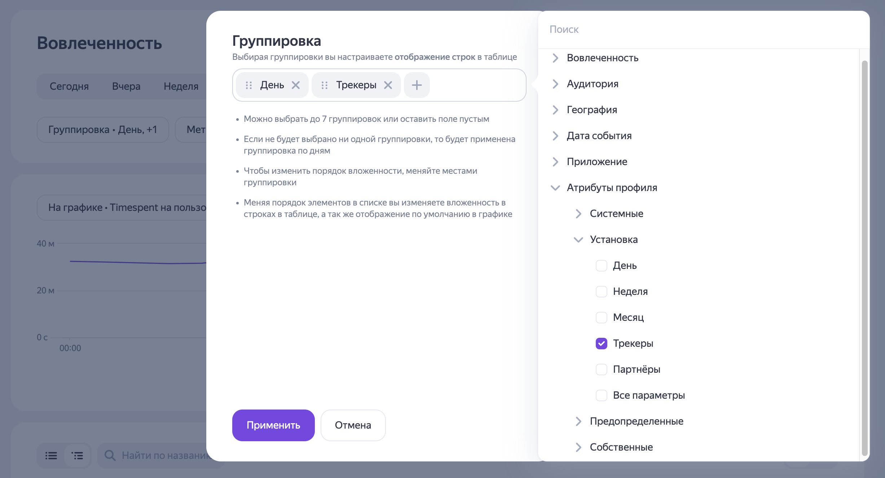Switch to flat list view icon
Viewport: 885px width, 478px height.
(51, 456)
